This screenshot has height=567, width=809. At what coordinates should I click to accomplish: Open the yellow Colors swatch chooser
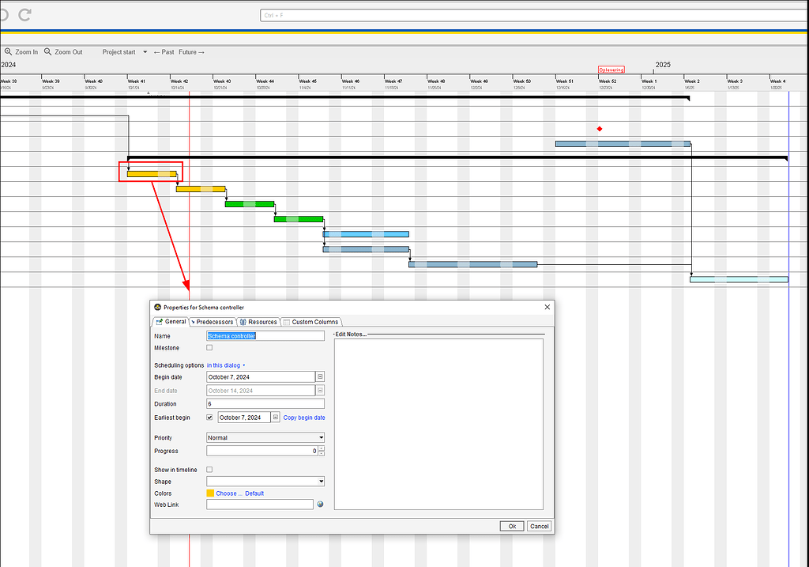tap(209, 493)
